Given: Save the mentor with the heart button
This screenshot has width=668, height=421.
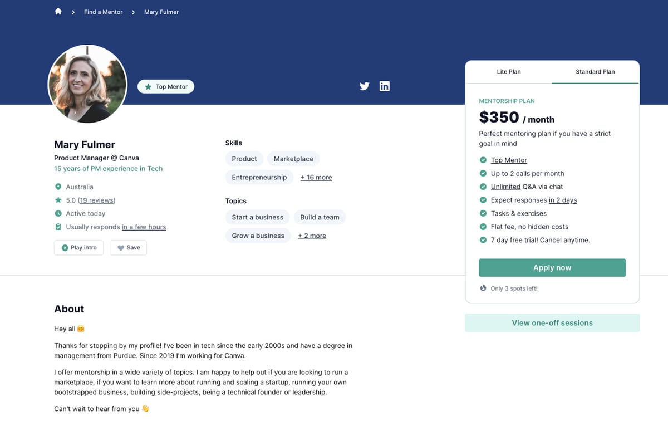Looking at the screenshot, I should (128, 248).
